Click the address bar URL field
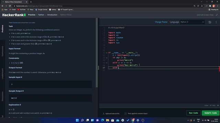Viewport: 220px width, 123px height. [x=104, y=6]
